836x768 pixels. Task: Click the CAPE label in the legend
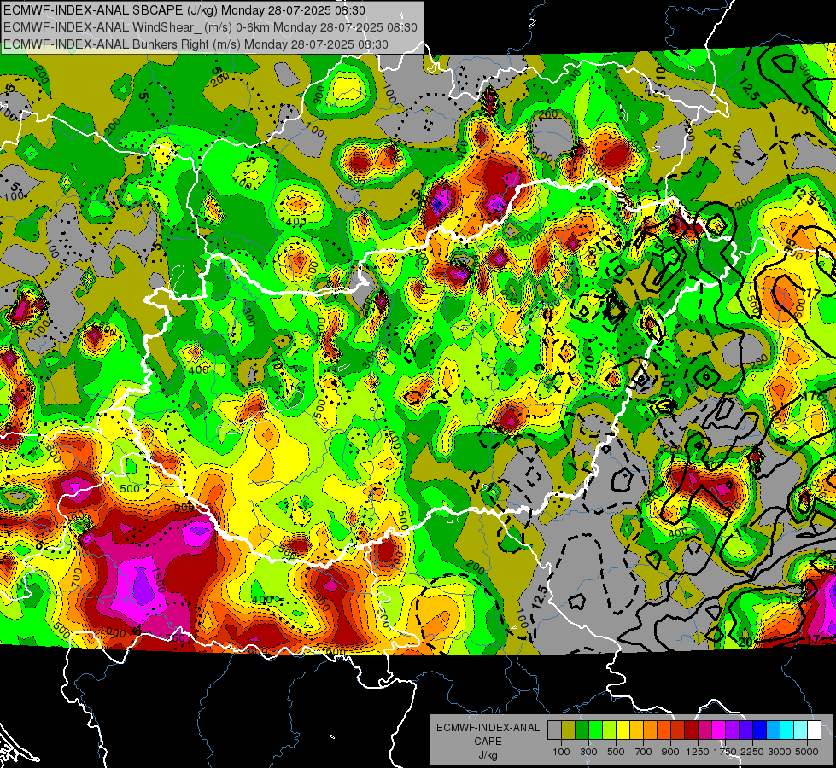click(x=488, y=742)
